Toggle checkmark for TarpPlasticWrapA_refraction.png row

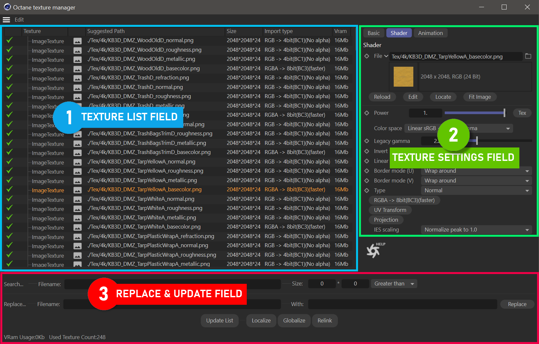click(x=9, y=236)
